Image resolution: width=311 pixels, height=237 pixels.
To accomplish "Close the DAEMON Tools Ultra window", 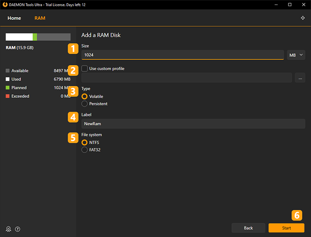I will (x=303, y=4).
